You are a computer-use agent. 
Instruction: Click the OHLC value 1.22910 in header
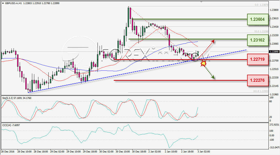37,3
